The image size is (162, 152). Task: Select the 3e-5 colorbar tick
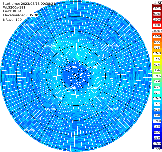point(157,48)
